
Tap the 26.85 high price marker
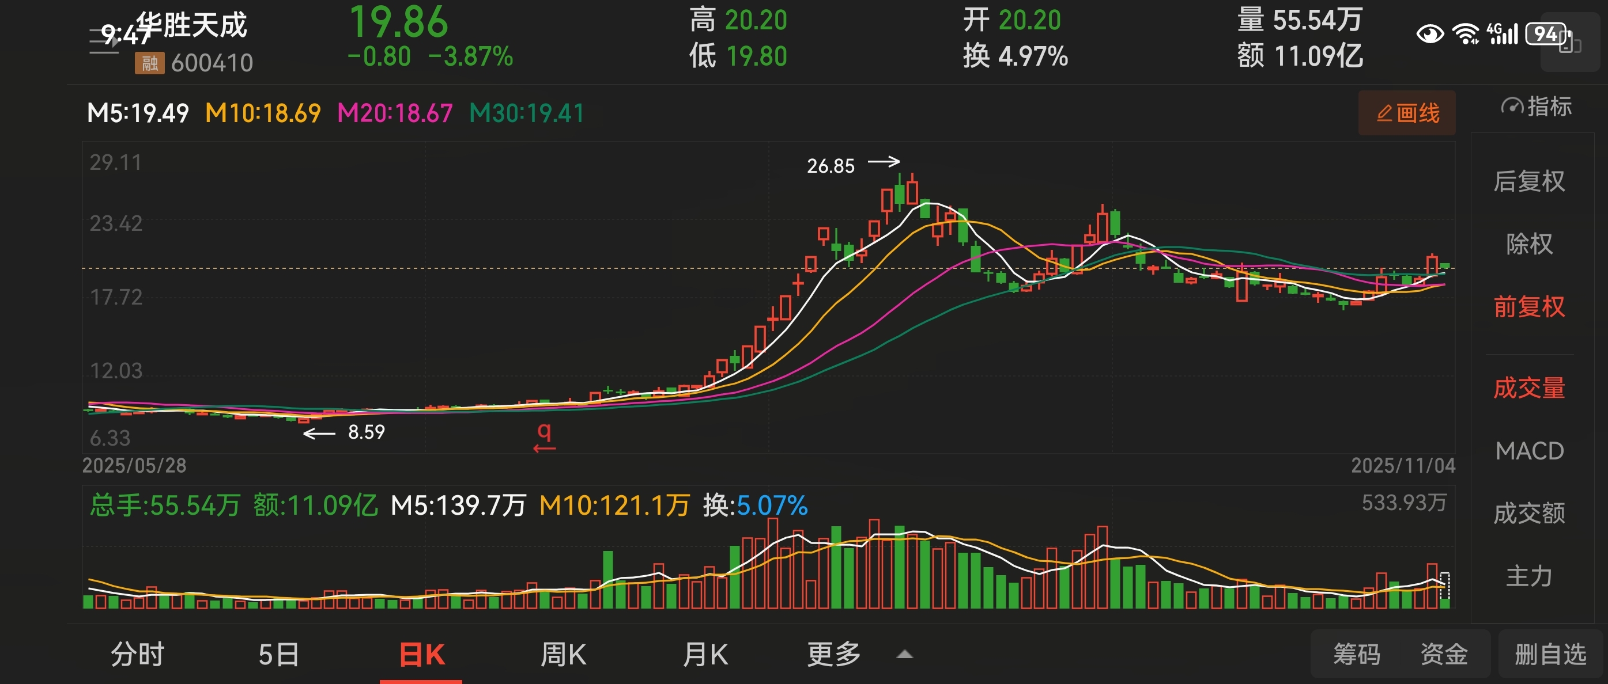coord(830,166)
